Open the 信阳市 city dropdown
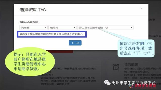This screenshot has width=161, height=90. tap(62, 27)
